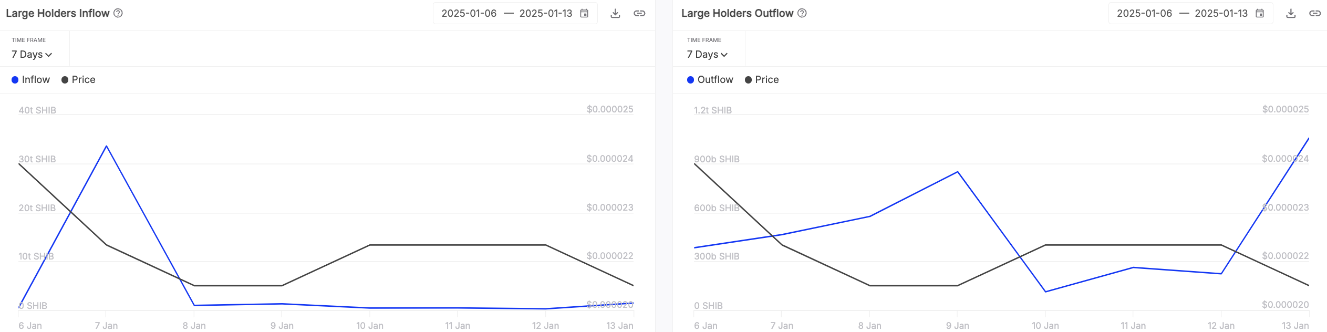The image size is (1327, 332).
Task: Toggle Price series in Outflow chart
Action: pyautogui.click(x=762, y=80)
